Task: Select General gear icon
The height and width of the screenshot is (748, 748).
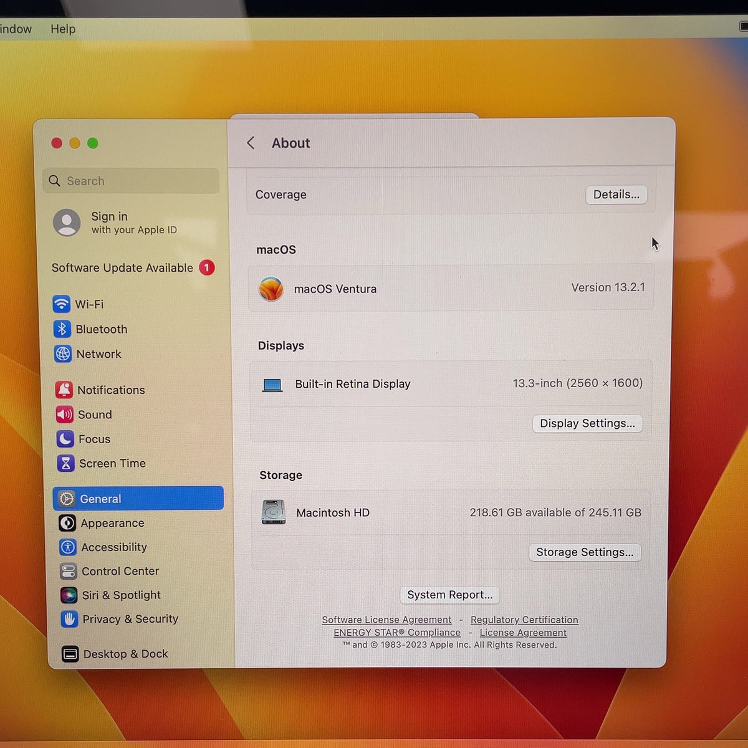Action: (x=66, y=499)
